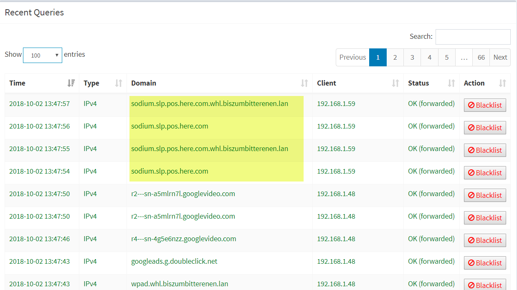Click the sort icon on the Type column
The width and height of the screenshot is (517, 290).
[x=118, y=83]
